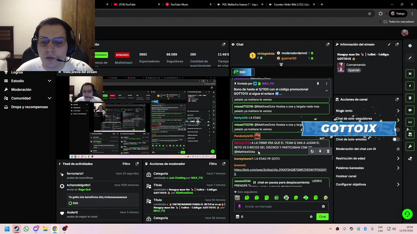Click ferroviario1 in activity feed
417x234 pixels.
pyautogui.click(x=75, y=174)
